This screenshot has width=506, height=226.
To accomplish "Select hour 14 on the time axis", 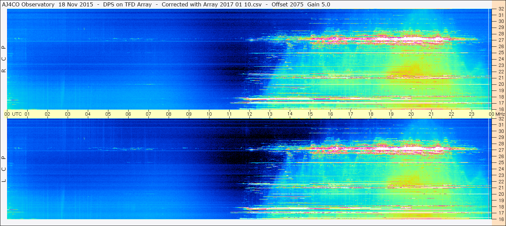I will (290, 114).
